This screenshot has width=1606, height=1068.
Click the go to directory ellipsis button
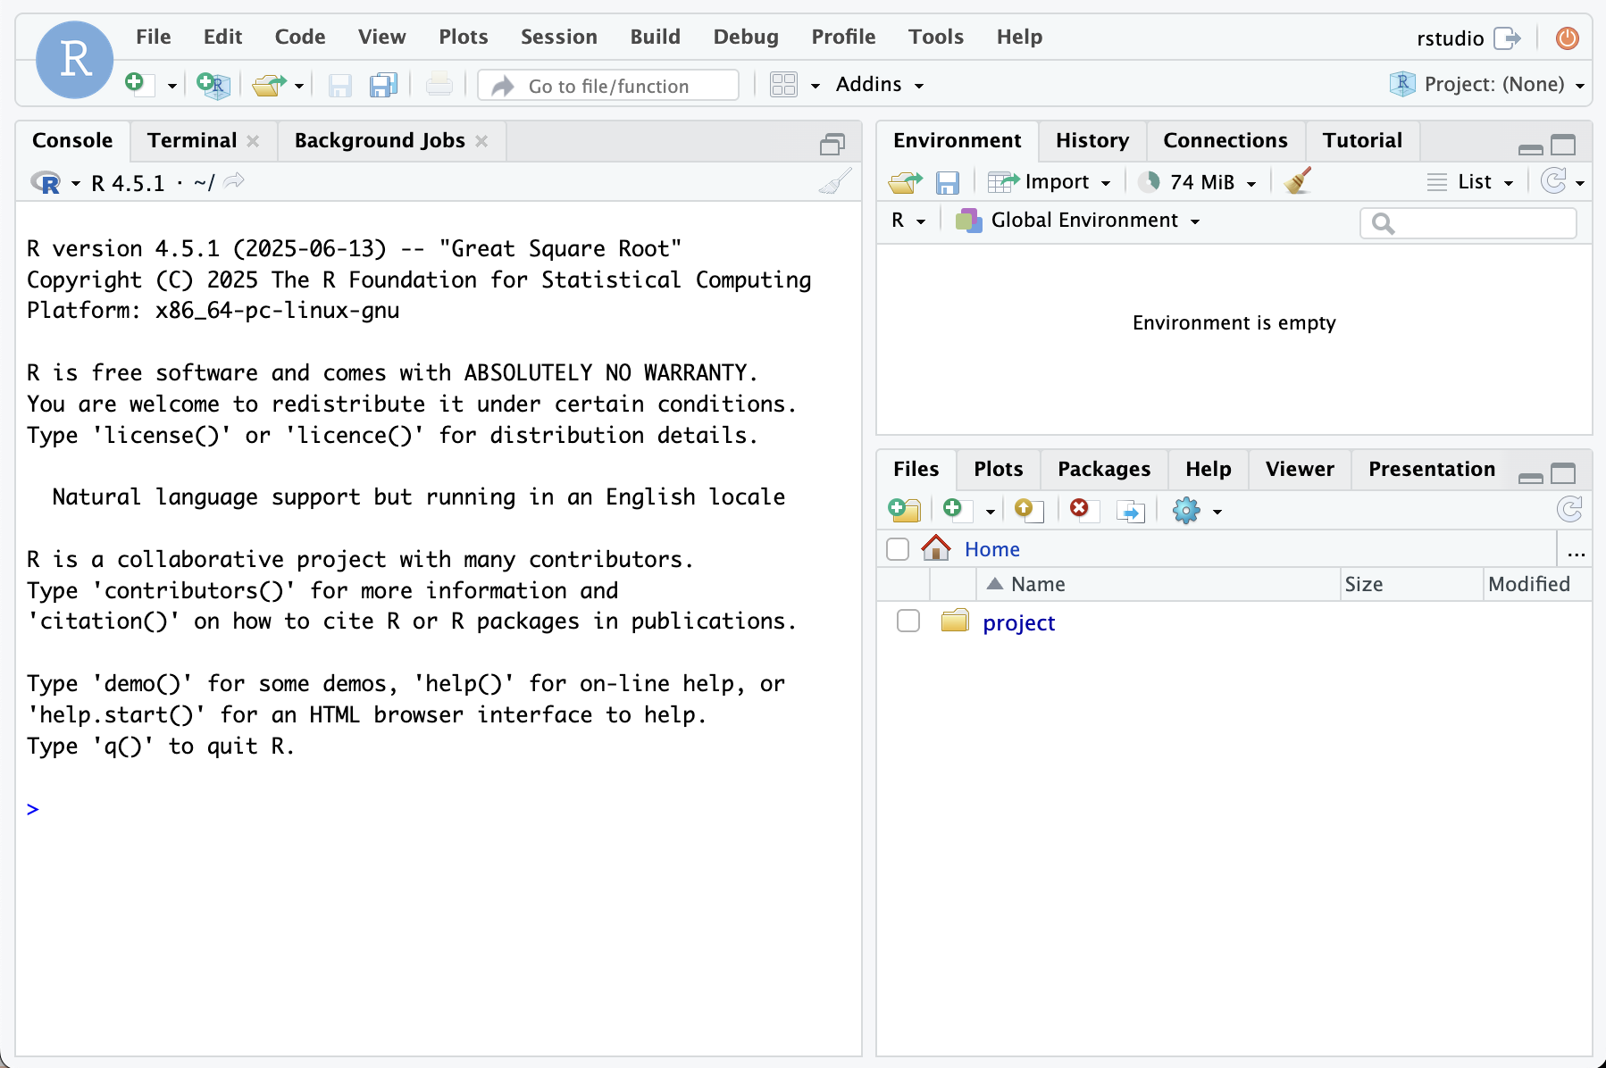tap(1577, 553)
